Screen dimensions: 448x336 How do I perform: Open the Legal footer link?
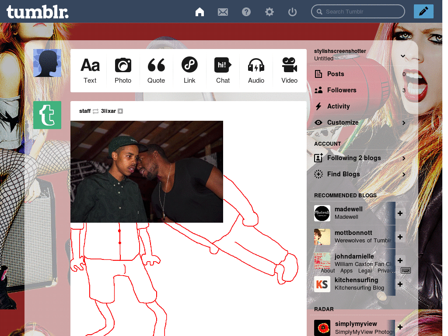click(365, 271)
